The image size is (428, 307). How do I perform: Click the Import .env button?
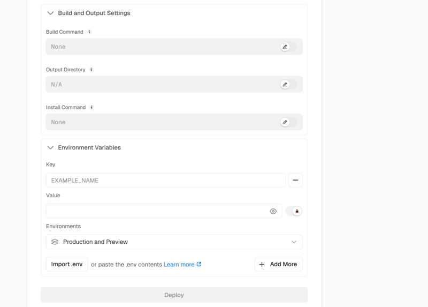[x=67, y=264]
